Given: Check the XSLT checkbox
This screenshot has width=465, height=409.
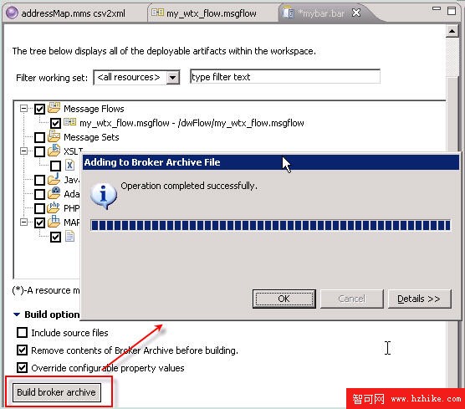Looking at the screenshot, I should pos(40,151).
